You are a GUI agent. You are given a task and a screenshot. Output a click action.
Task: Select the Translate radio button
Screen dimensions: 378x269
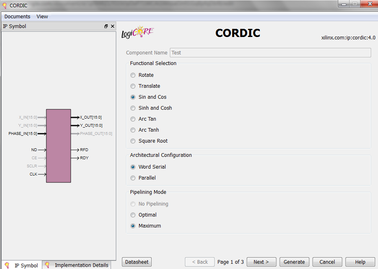(133, 86)
